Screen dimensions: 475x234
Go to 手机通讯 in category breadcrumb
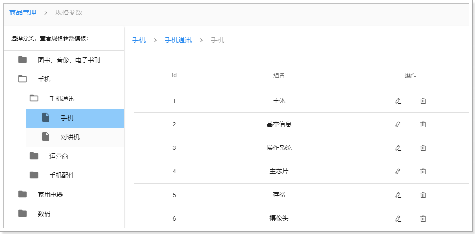[x=178, y=40]
